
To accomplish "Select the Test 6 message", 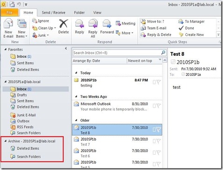I will coord(117,153).
